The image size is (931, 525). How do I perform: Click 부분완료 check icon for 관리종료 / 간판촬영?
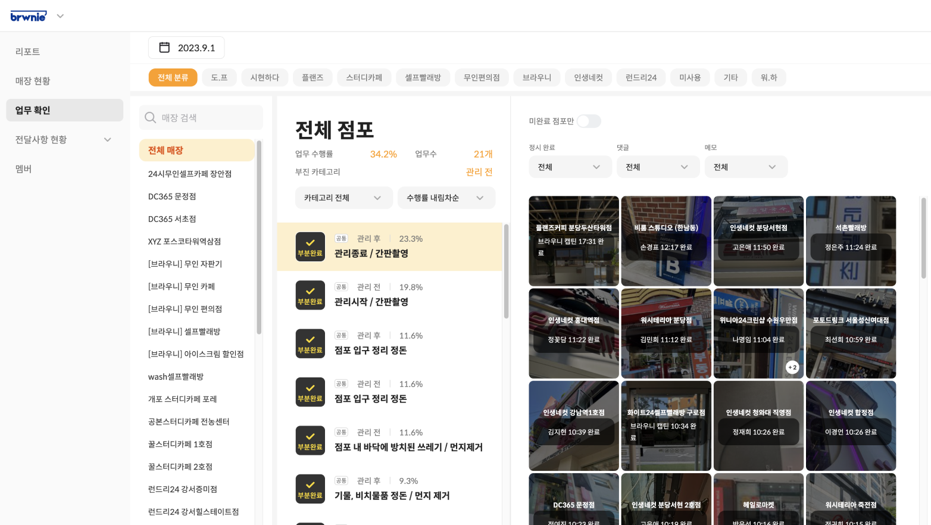point(310,246)
